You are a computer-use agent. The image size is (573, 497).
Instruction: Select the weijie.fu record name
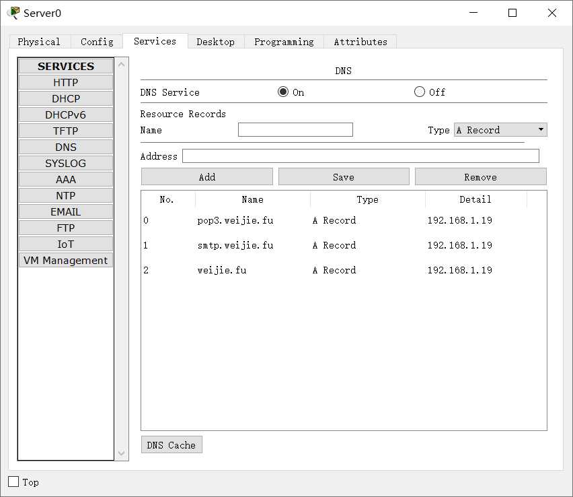tap(222, 270)
